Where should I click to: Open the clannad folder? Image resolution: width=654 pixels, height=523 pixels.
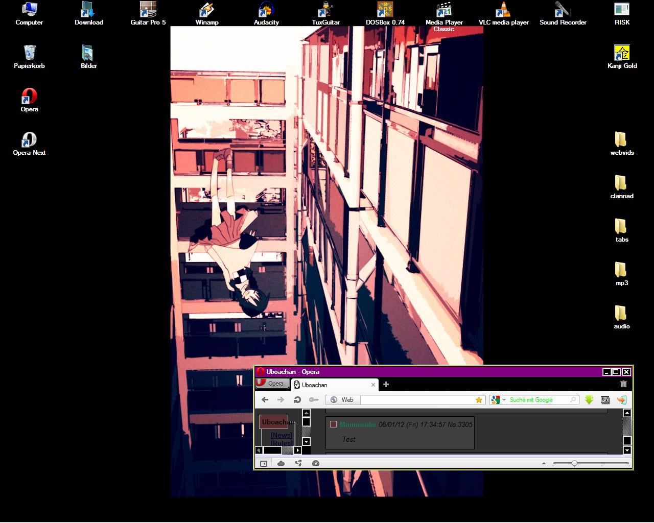622,187
